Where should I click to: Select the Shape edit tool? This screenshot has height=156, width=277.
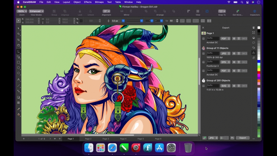(18, 34)
